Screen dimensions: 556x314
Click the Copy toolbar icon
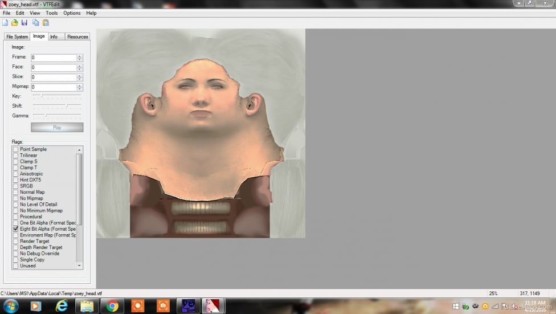click(35, 23)
